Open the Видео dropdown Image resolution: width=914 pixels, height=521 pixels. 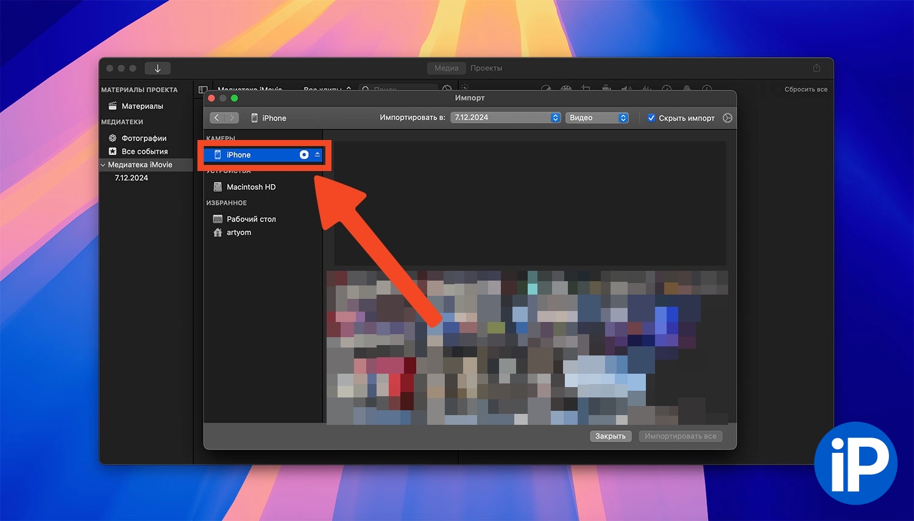pyautogui.click(x=597, y=117)
